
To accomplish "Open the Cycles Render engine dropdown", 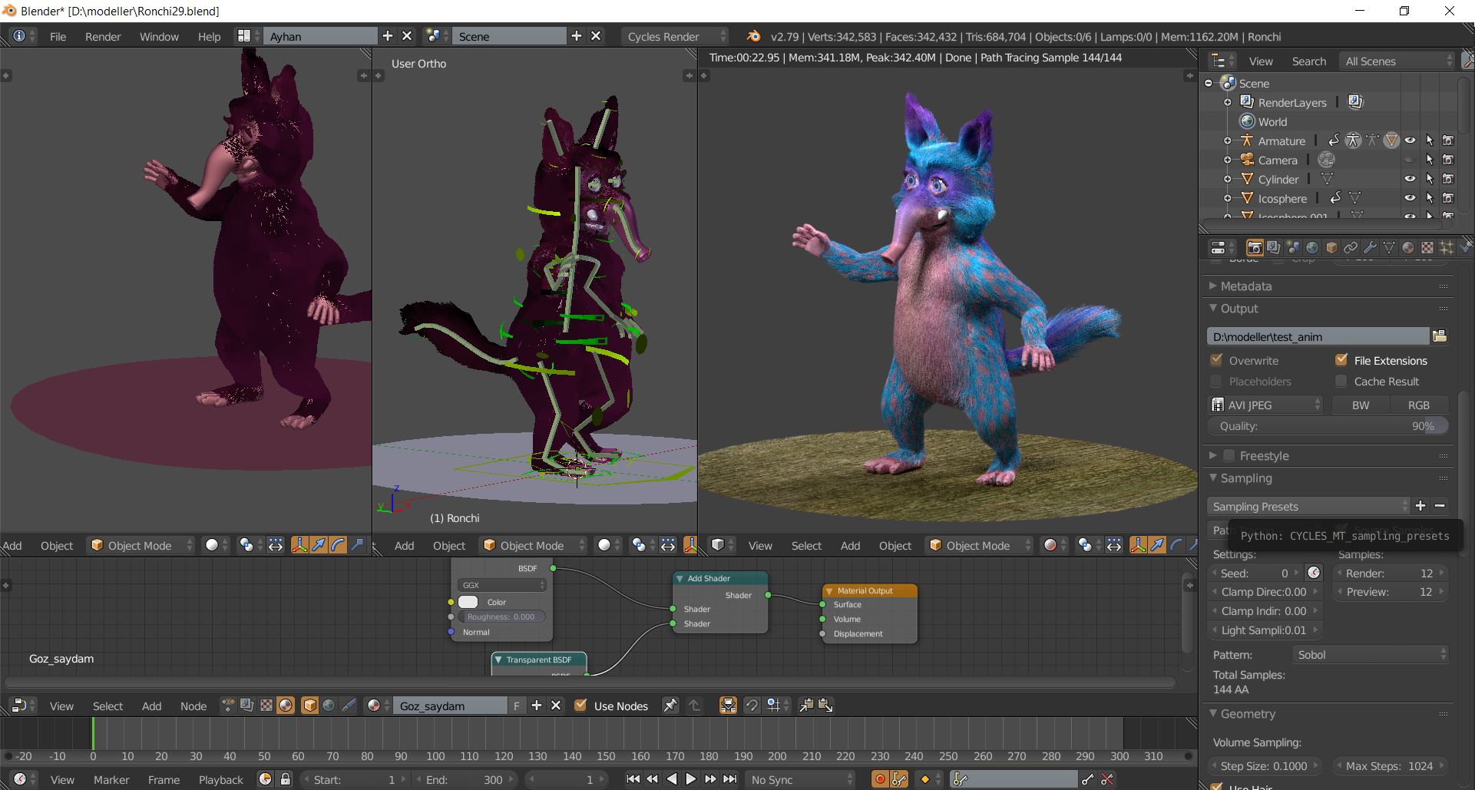I will (675, 36).
